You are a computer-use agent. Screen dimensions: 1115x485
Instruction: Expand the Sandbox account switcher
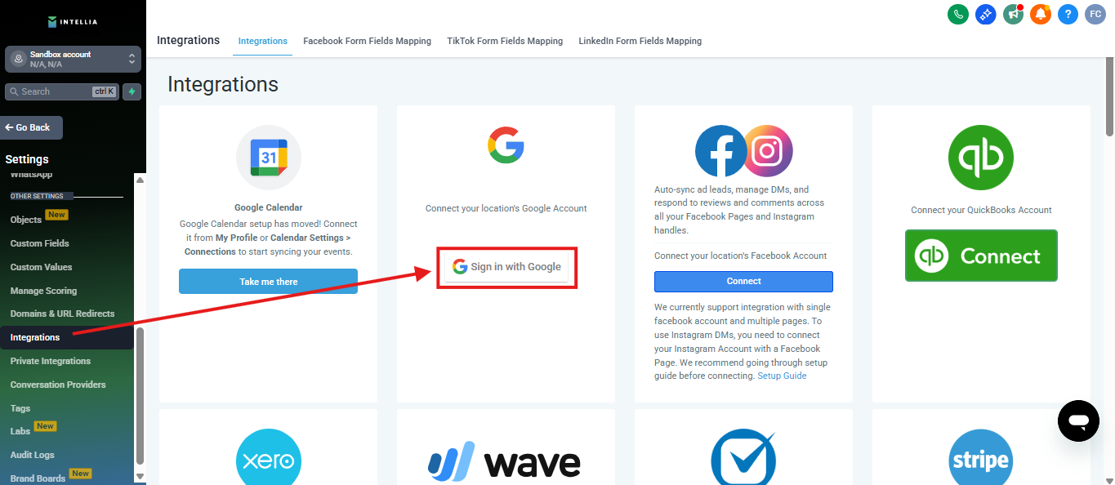[x=73, y=59]
